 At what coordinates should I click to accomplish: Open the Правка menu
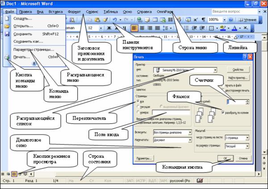[25, 12]
